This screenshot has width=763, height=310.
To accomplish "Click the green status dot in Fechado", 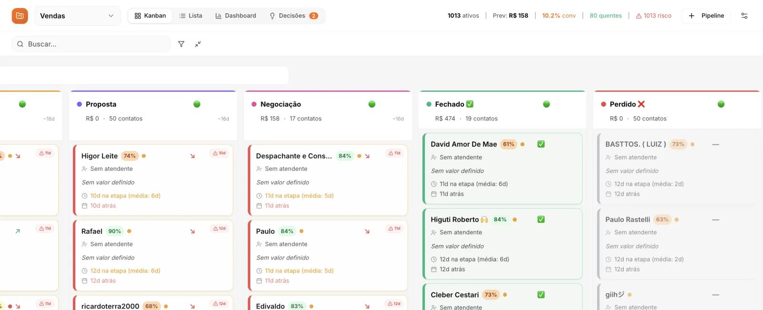I will pyautogui.click(x=546, y=104).
